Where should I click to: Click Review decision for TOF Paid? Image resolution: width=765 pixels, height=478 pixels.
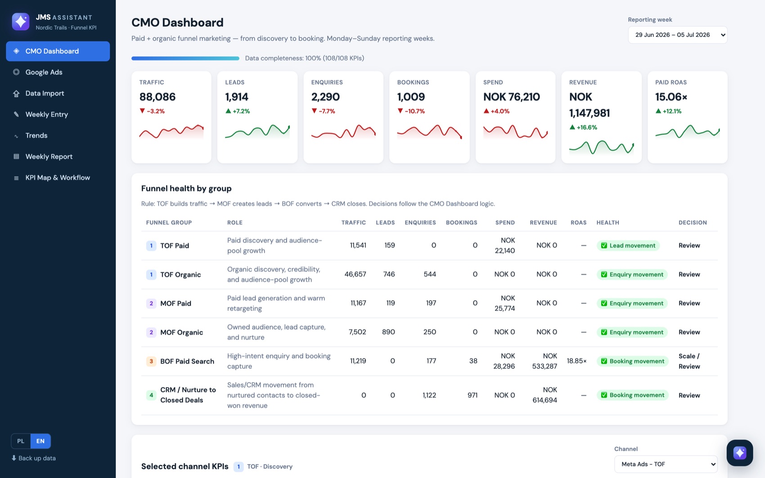(689, 246)
